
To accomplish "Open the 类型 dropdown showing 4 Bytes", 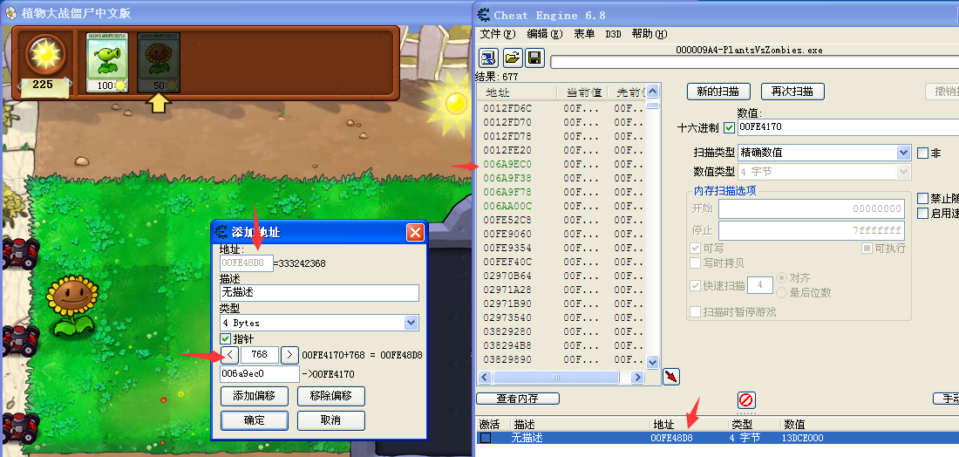I will coord(319,323).
